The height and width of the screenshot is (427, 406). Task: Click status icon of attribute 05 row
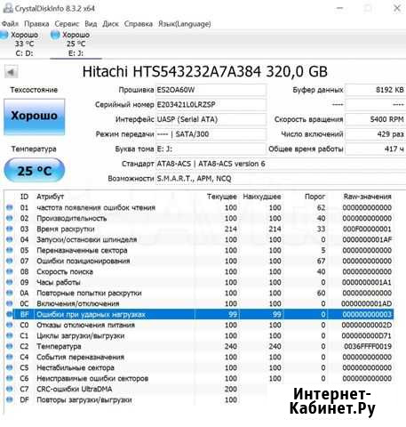coord(10,250)
